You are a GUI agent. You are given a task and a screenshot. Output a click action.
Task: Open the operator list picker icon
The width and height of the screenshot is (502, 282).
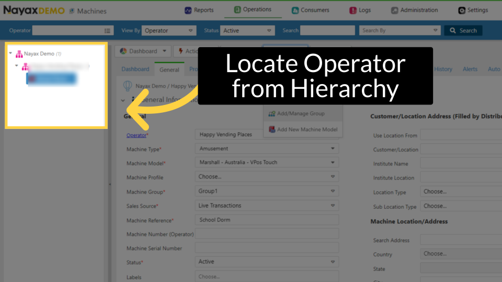tap(107, 31)
